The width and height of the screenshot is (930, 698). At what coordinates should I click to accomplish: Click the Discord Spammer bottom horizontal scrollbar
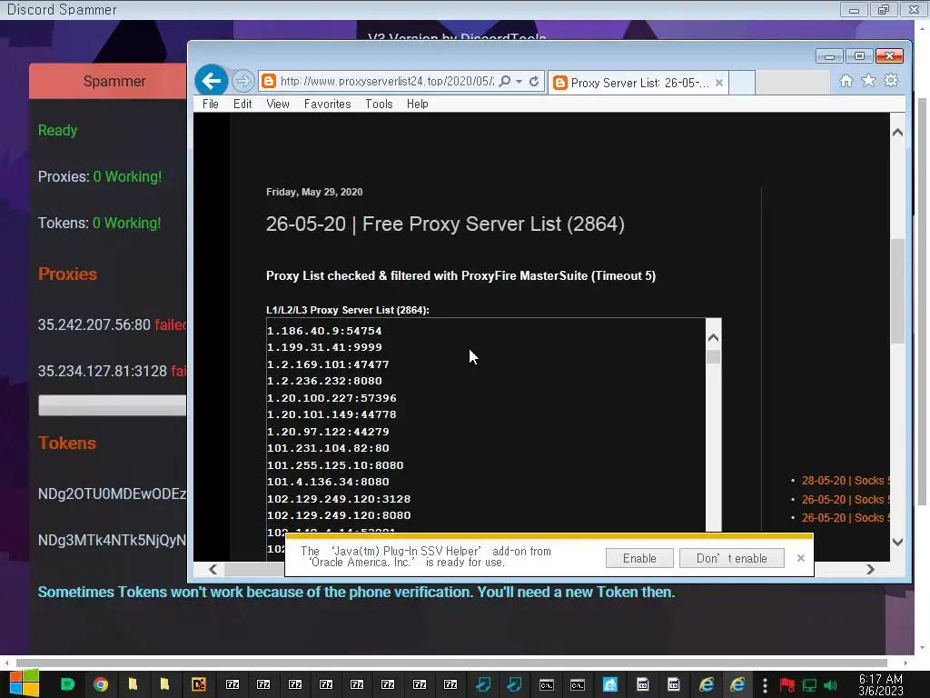click(451, 663)
